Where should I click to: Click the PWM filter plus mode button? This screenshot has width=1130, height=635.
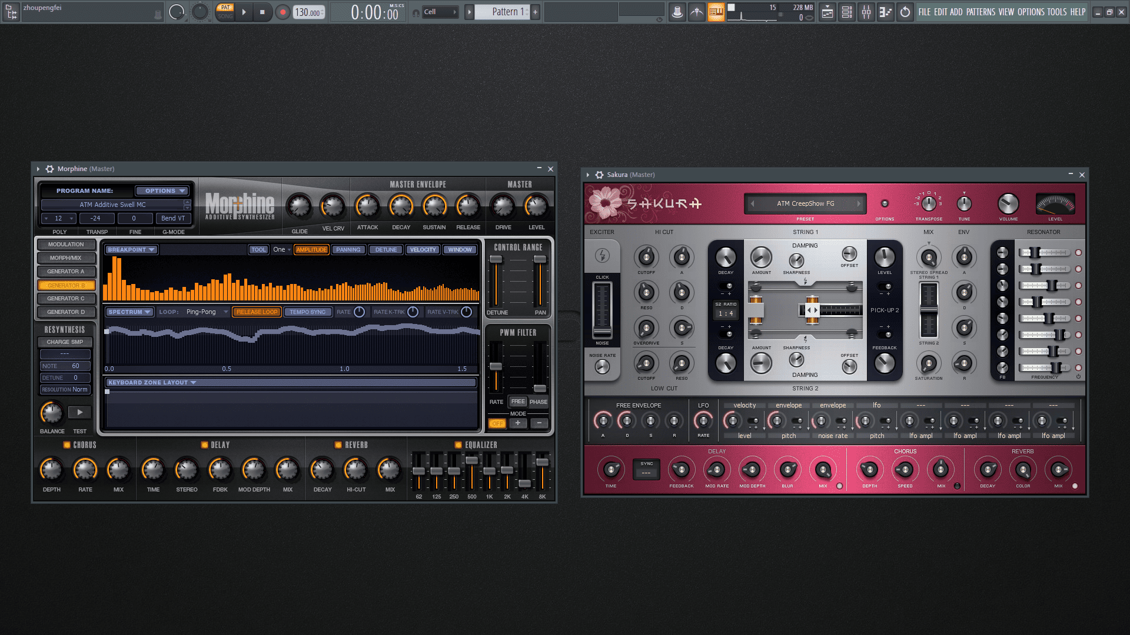(518, 423)
